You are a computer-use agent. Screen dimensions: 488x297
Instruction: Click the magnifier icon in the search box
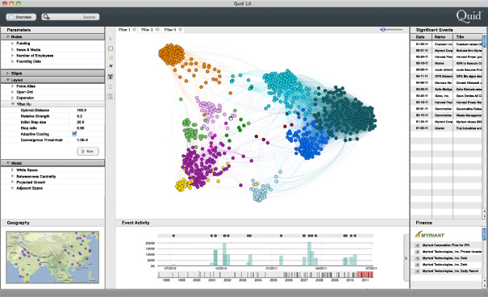pos(46,17)
